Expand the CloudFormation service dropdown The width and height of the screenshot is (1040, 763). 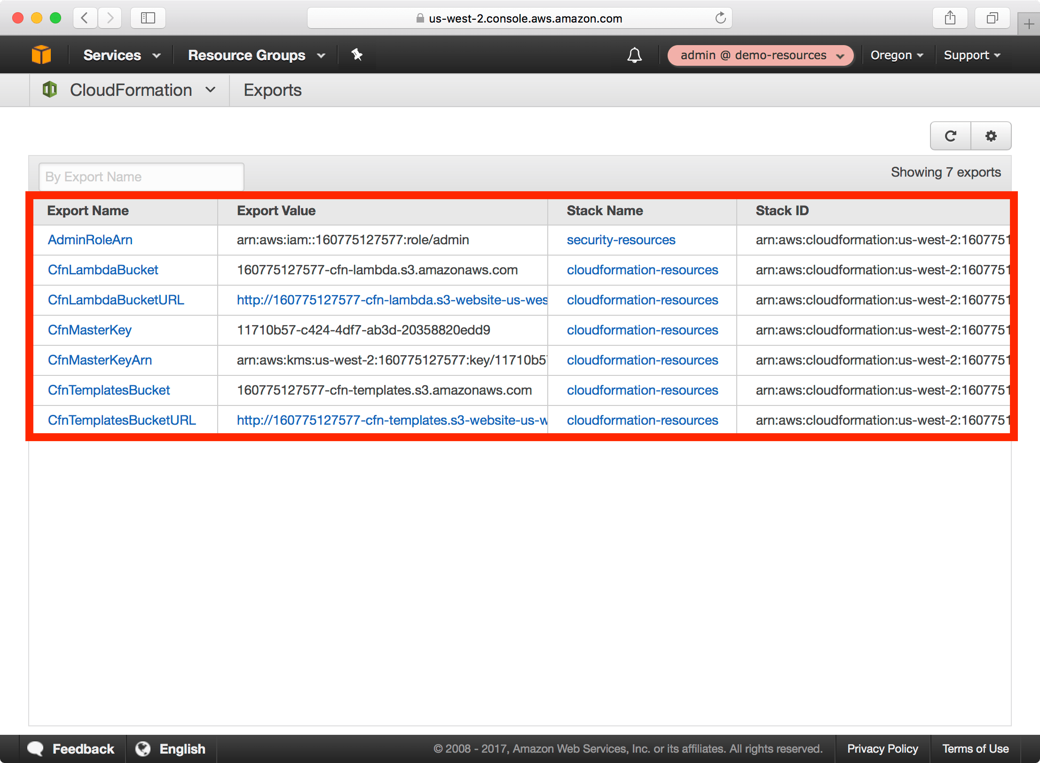[210, 90]
